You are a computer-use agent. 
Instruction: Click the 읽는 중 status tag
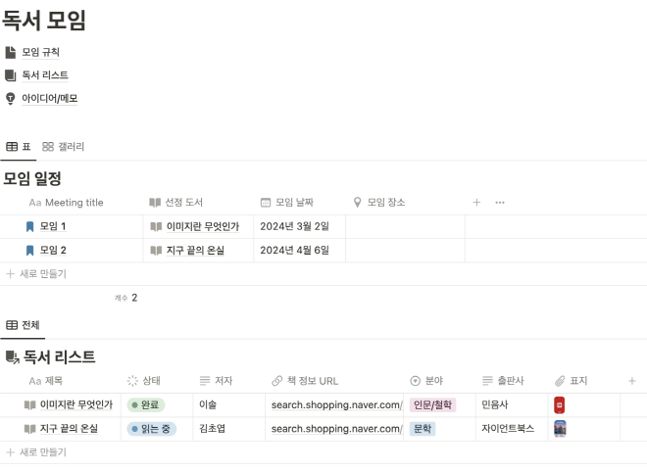pyautogui.click(x=151, y=429)
